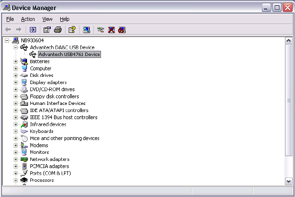Click the Disable device toolbar icon
The image size is (295, 197).
[122, 29]
